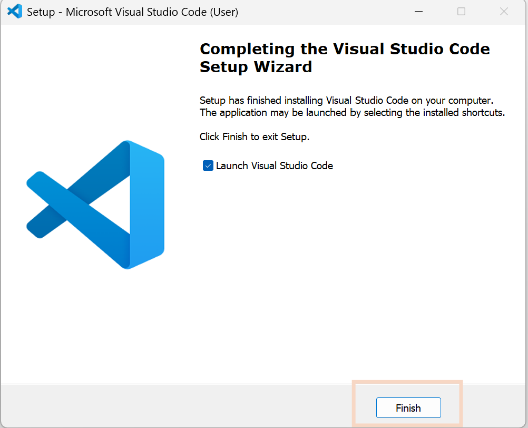The image size is (528, 428).
Task: Click the "Completing the Visual Studio Code Setup Wizard" heading
Action: tap(345, 57)
